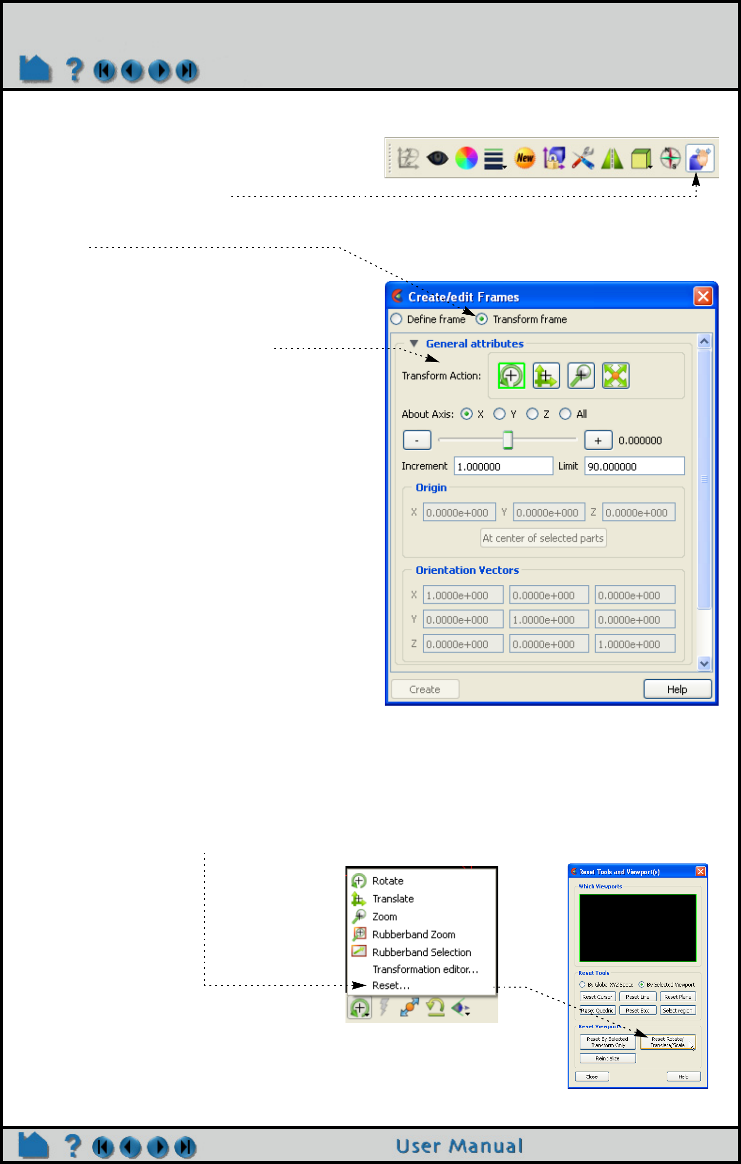Open the line style stack icon menu
741x1164 pixels.
click(495, 159)
